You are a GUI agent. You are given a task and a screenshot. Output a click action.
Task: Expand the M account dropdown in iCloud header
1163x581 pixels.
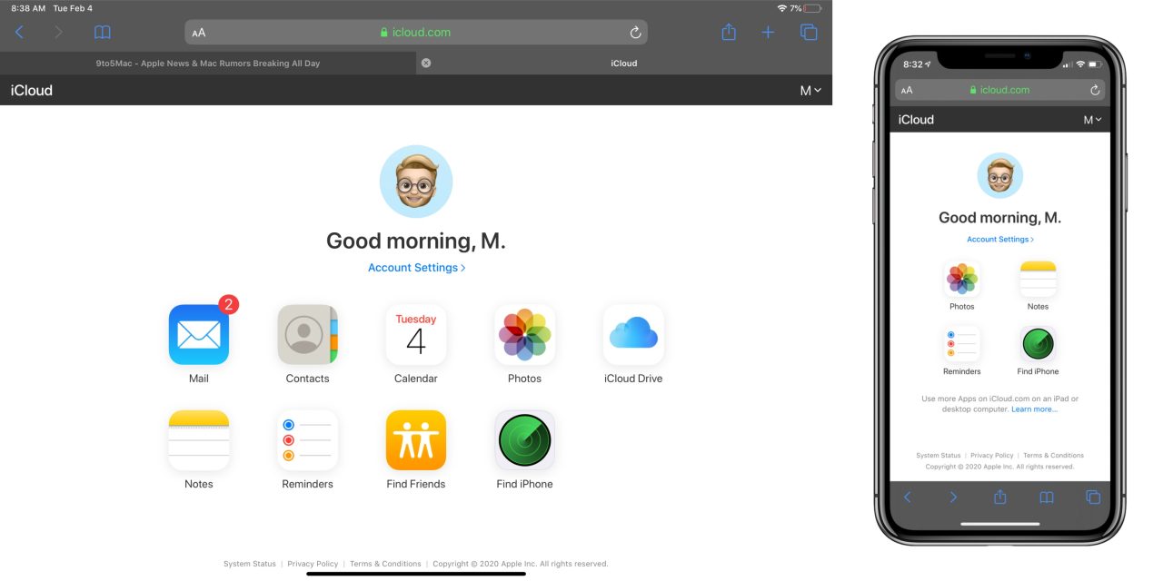tap(810, 90)
